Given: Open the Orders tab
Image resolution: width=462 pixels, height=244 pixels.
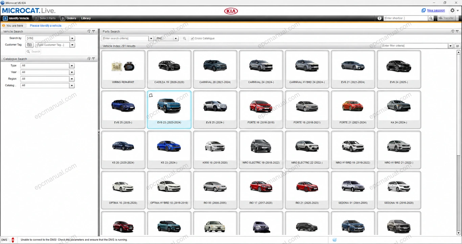Looking at the screenshot, I should pyautogui.click(x=68, y=18).
